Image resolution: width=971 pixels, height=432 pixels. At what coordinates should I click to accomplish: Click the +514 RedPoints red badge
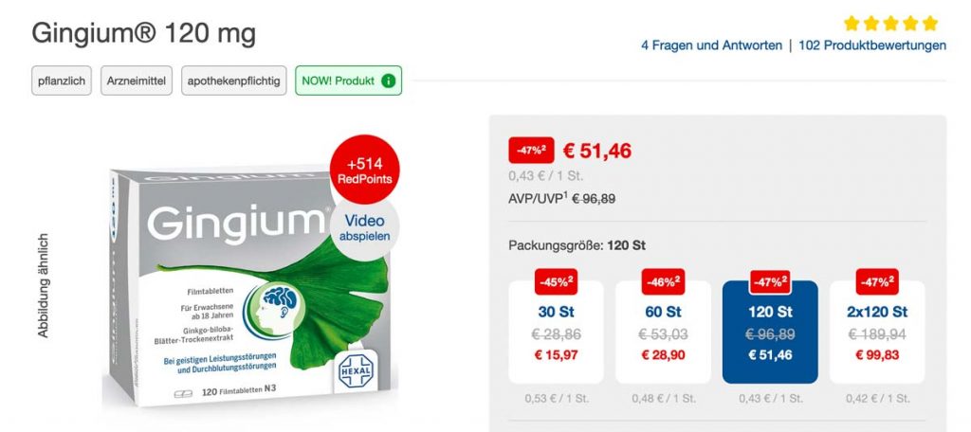click(365, 171)
